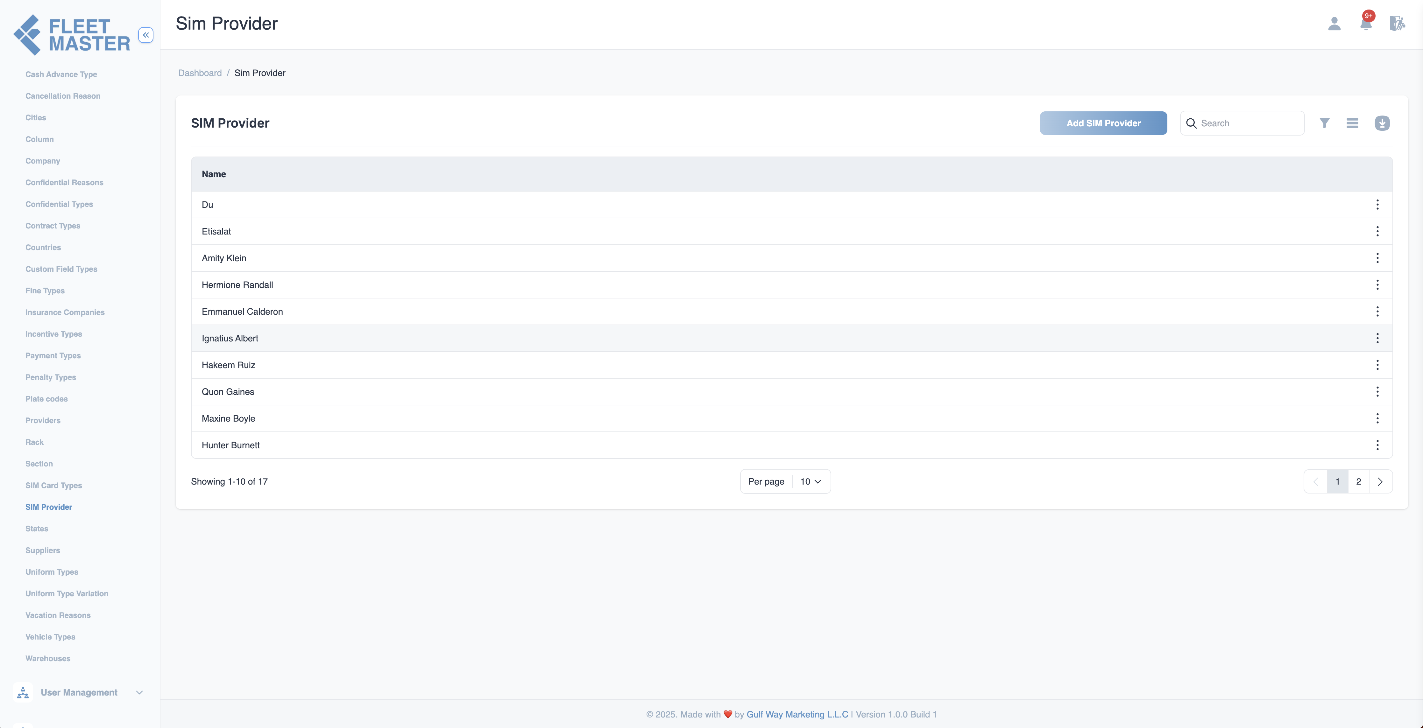Viewport: 1423px width, 728px height.
Task: Go to Contract Types
Action: pos(53,226)
